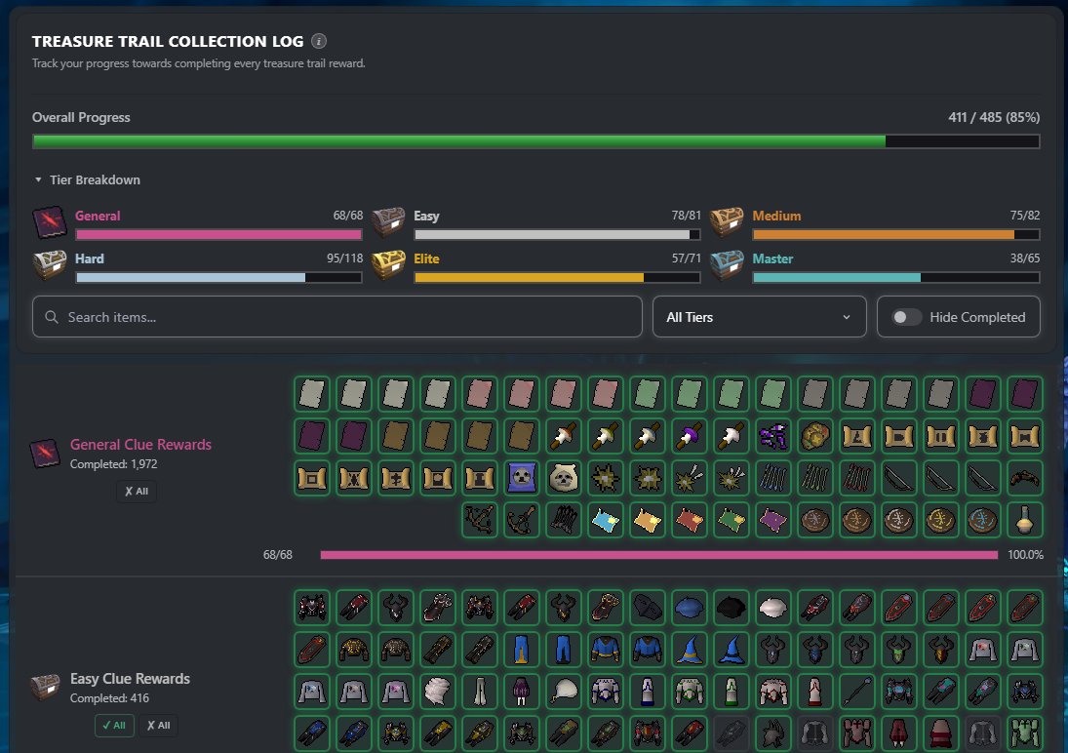
Task: Open the General Clue Rewards heading link
Action: [x=141, y=445]
